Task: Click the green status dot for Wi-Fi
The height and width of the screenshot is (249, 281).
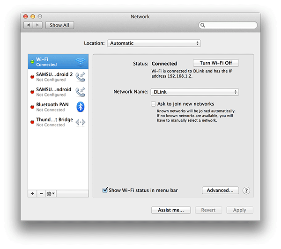Action: pyautogui.click(x=32, y=62)
